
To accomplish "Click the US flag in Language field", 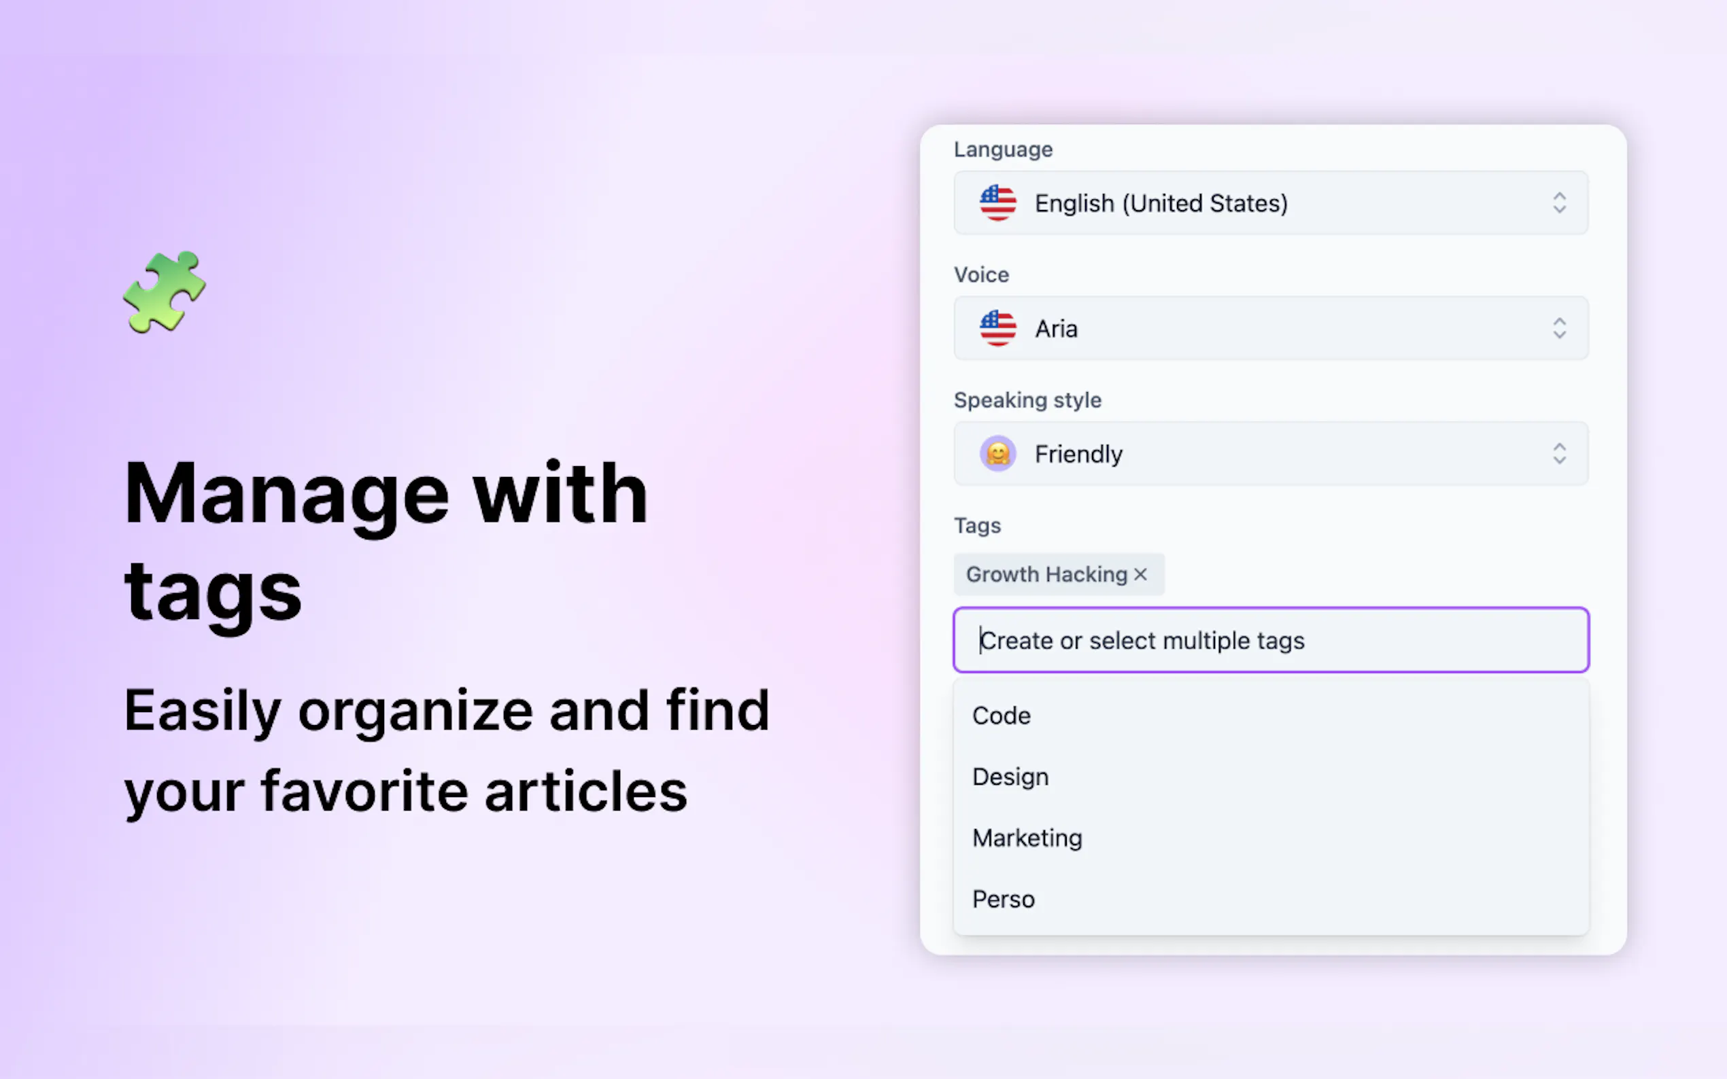I will coord(997,202).
